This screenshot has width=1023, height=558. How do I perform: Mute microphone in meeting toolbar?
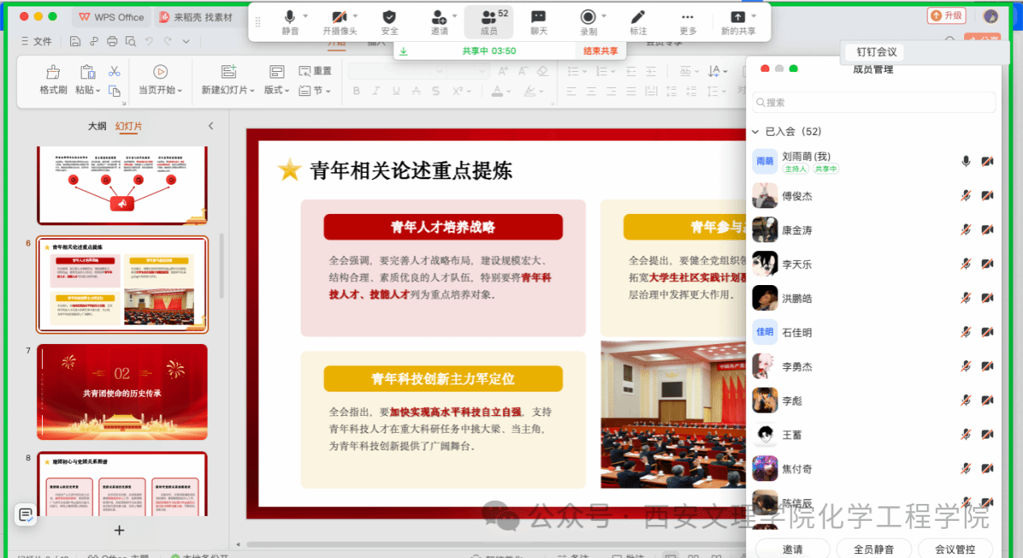[289, 22]
